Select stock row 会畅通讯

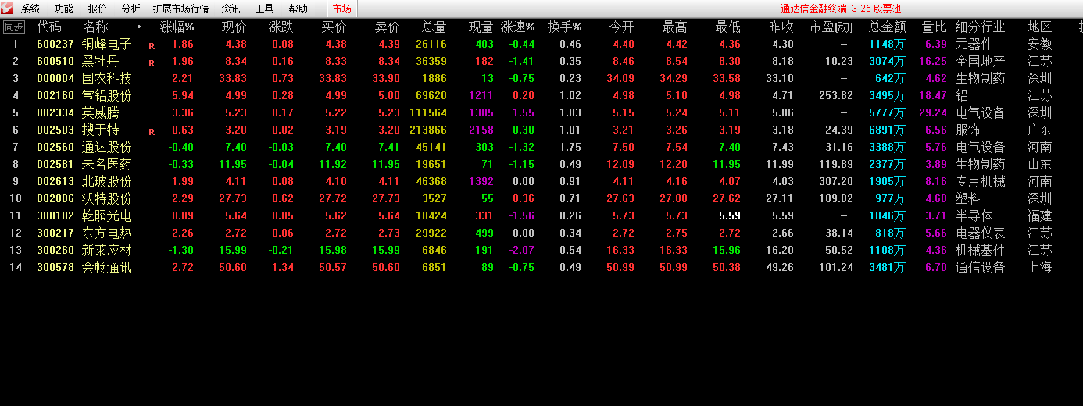point(541,267)
